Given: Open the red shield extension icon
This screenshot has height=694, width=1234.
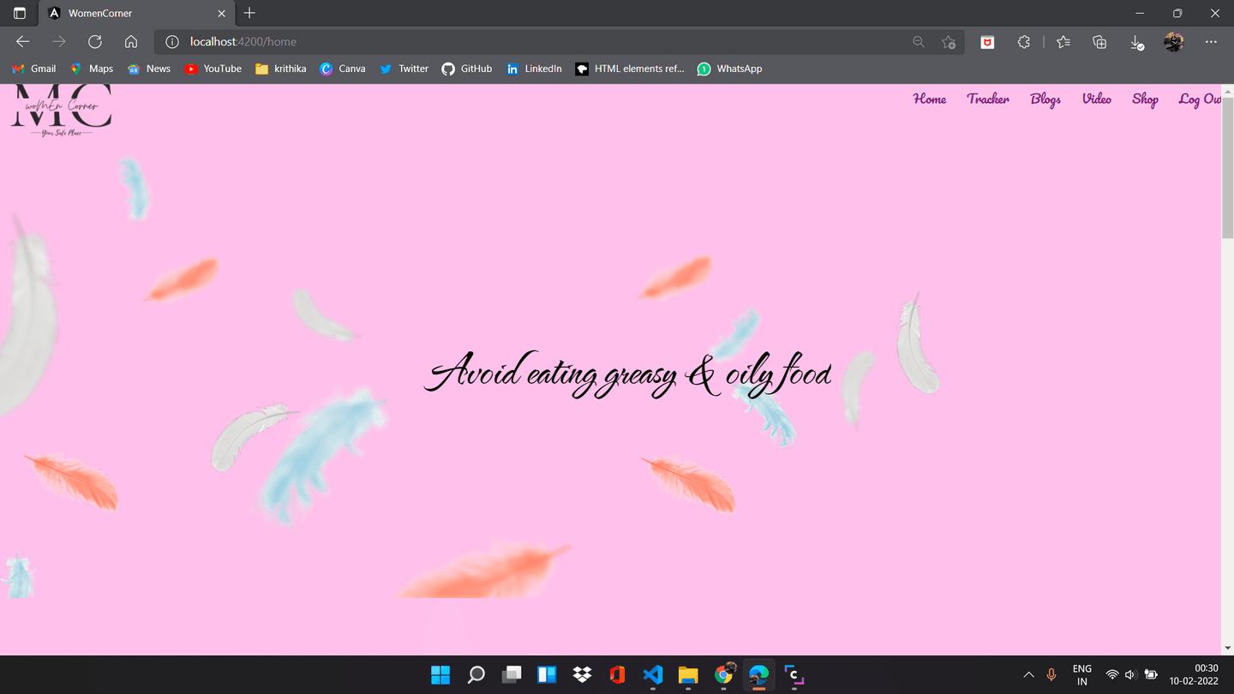Looking at the screenshot, I should pos(987,42).
